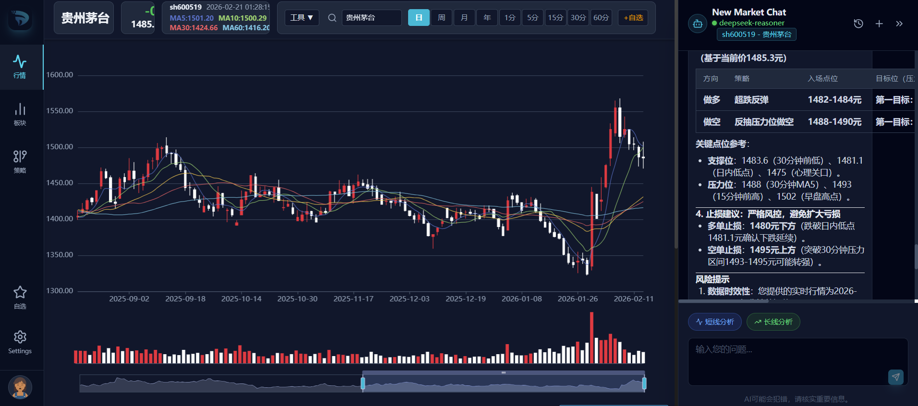Open chat history clock icon
This screenshot has width=918, height=406.
(x=858, y=24)
